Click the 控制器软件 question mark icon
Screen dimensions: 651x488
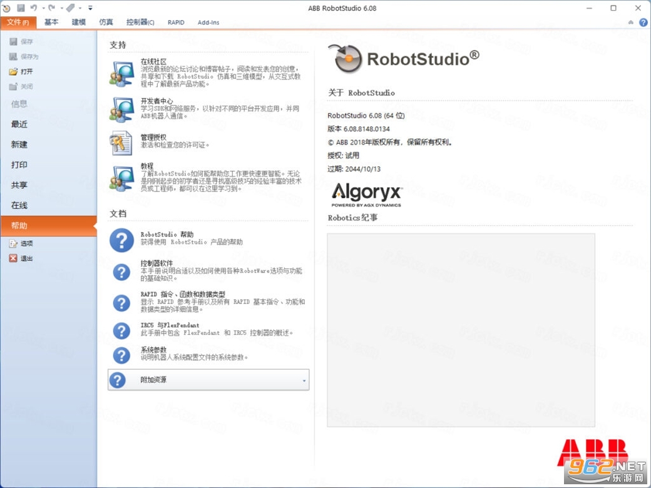tap(121, 272)
